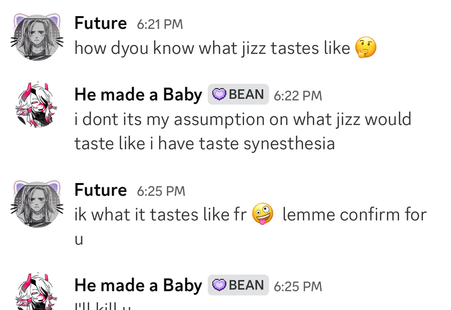Image resolution: width=451 pixels, height=310 pixels.
Task: Click the BEAN server tag on the bottom message
Action: tap(239, 285)
